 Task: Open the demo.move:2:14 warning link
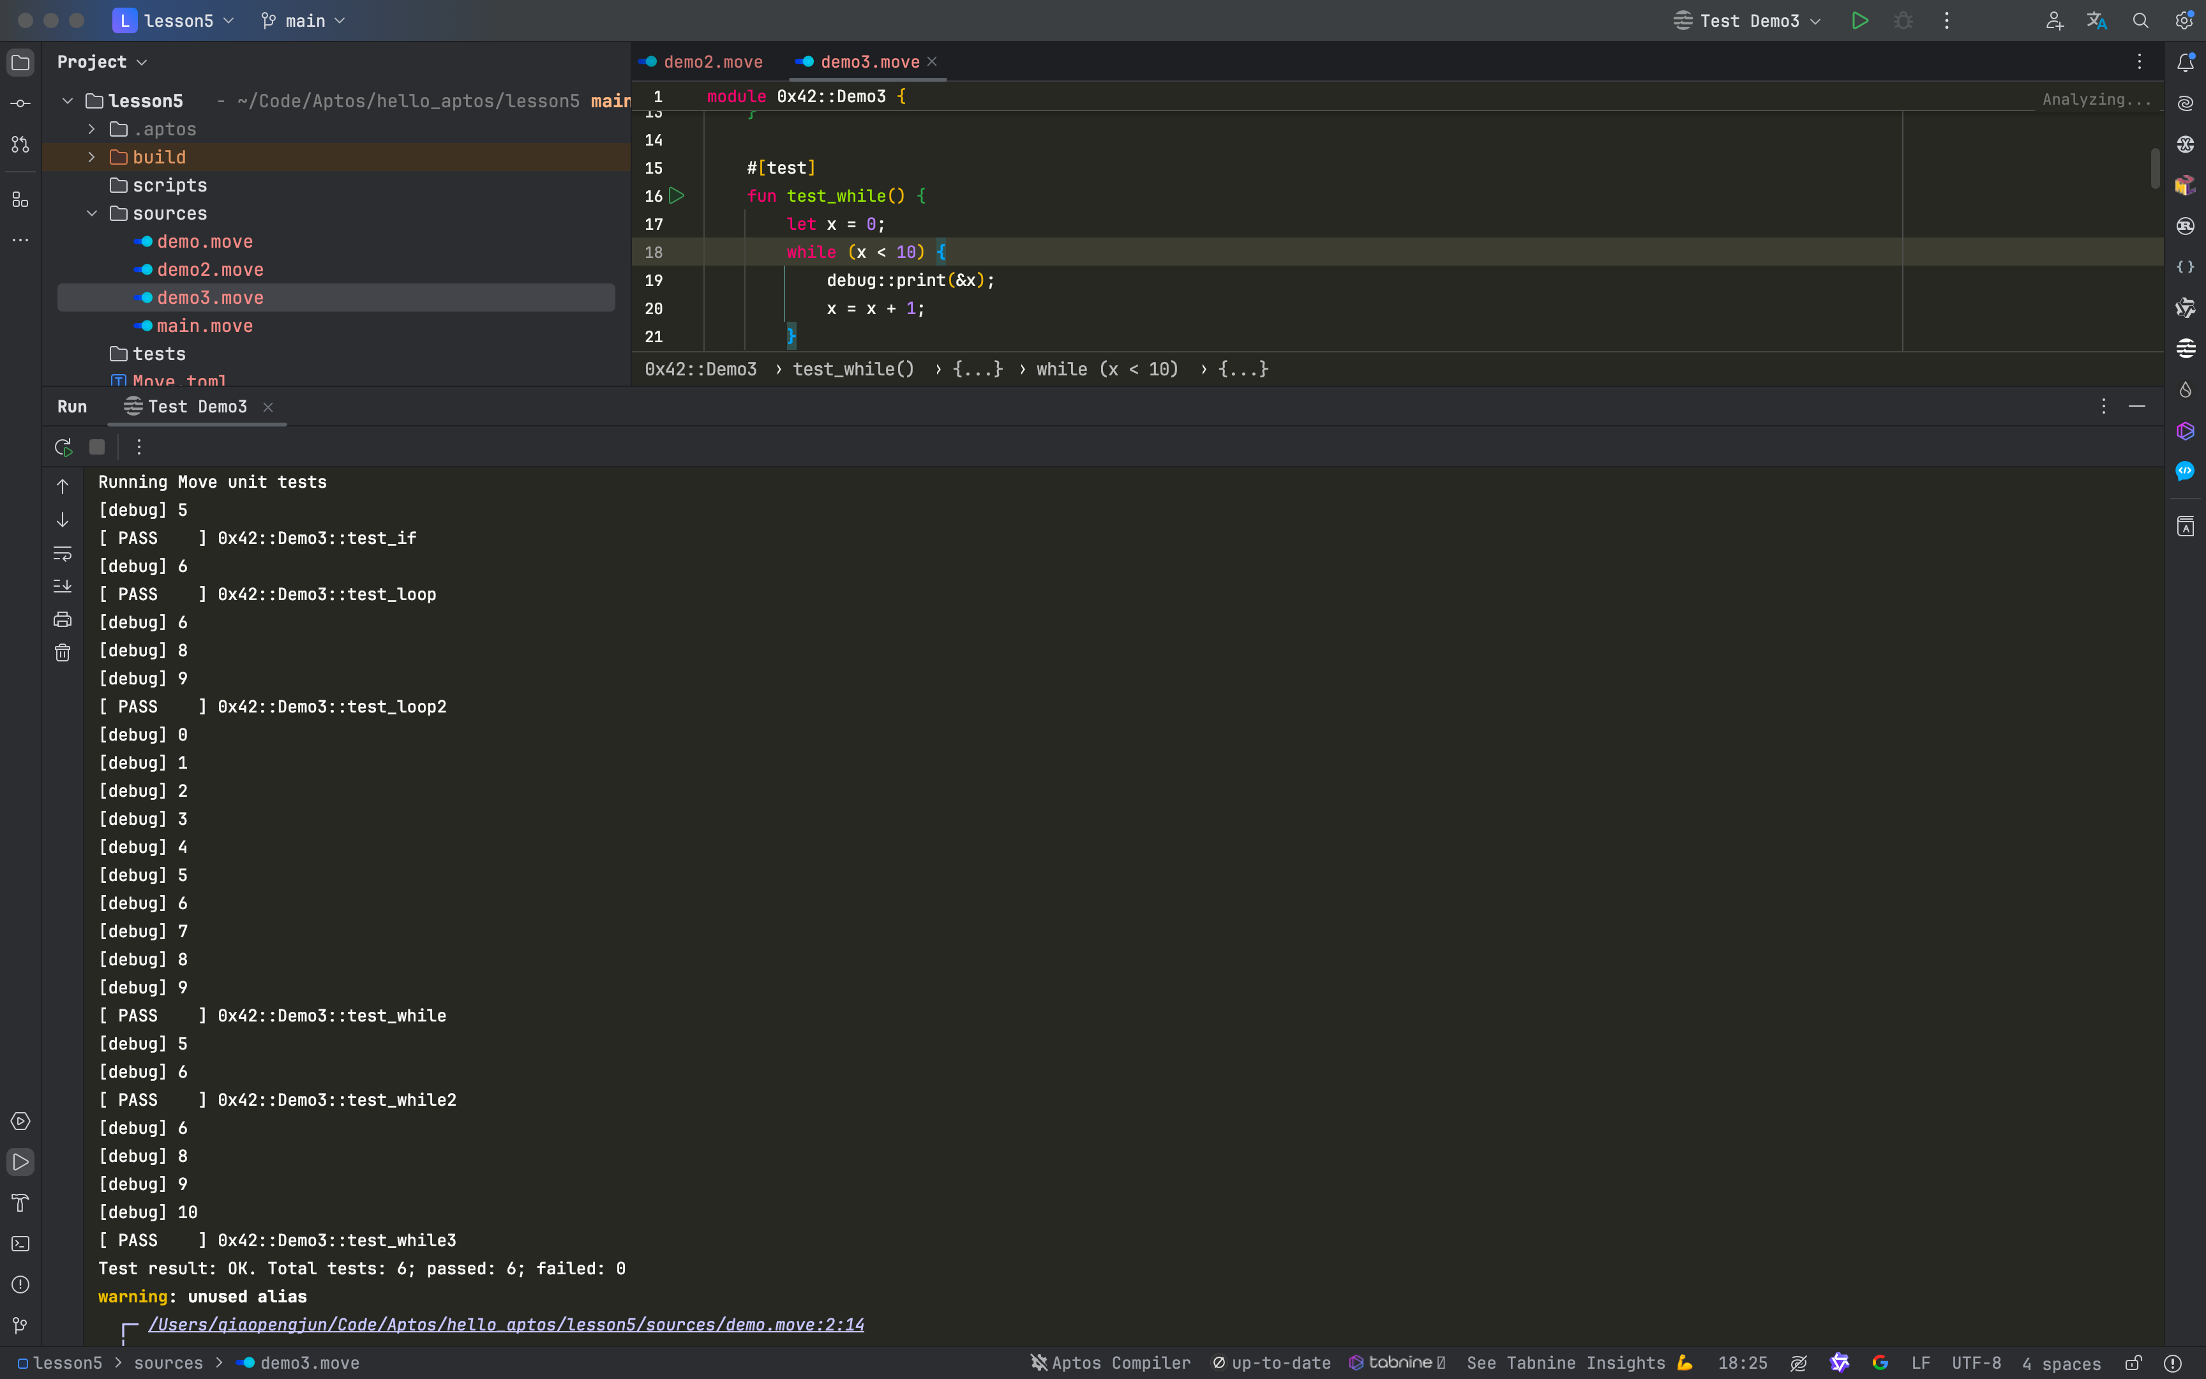506,1324
